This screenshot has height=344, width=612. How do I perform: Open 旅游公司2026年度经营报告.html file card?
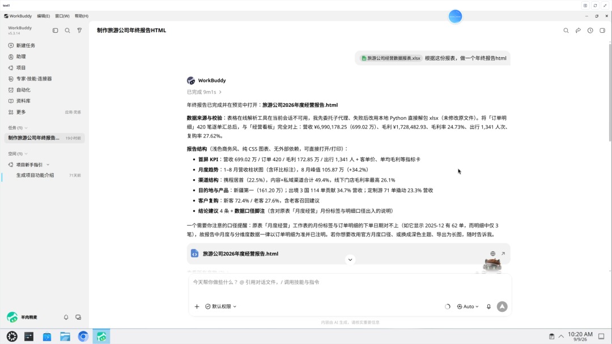coord(348,253)
